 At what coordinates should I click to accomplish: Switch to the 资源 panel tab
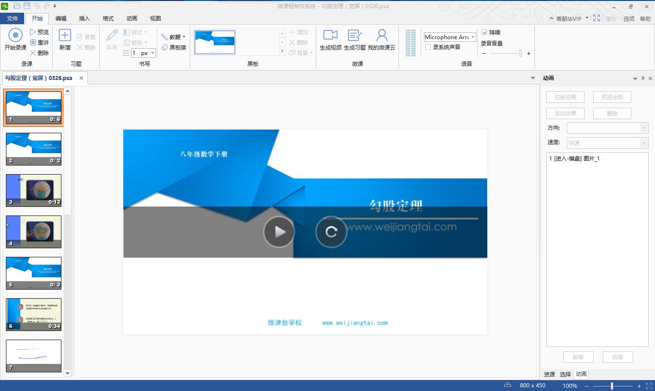549,374
